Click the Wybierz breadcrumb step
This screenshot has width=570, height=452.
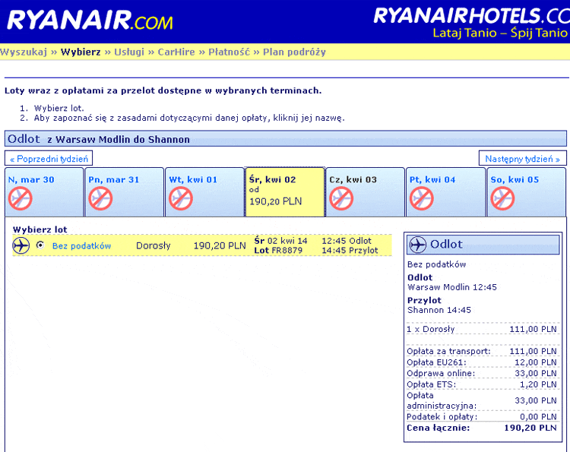click(81, 52)
